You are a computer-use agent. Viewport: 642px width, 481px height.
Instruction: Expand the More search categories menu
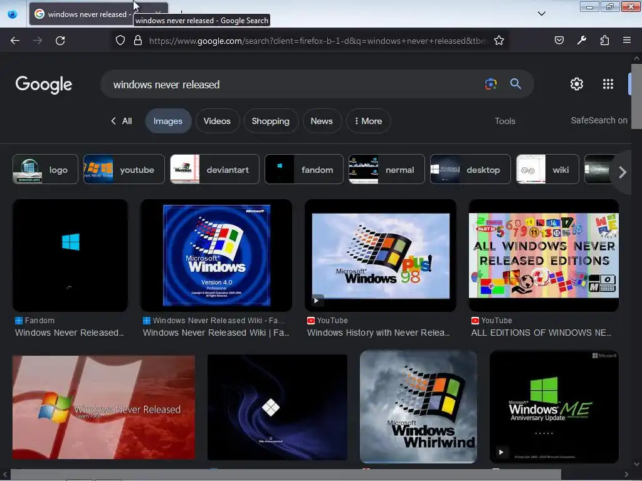(x=369, y=121)
